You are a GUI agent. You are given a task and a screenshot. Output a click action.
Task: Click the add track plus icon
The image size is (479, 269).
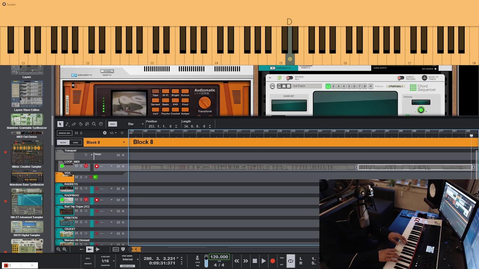[105, 133]
